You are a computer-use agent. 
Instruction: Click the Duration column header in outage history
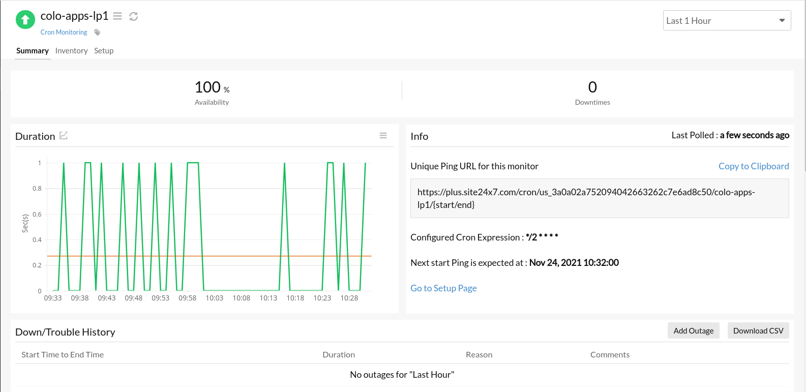339,355
